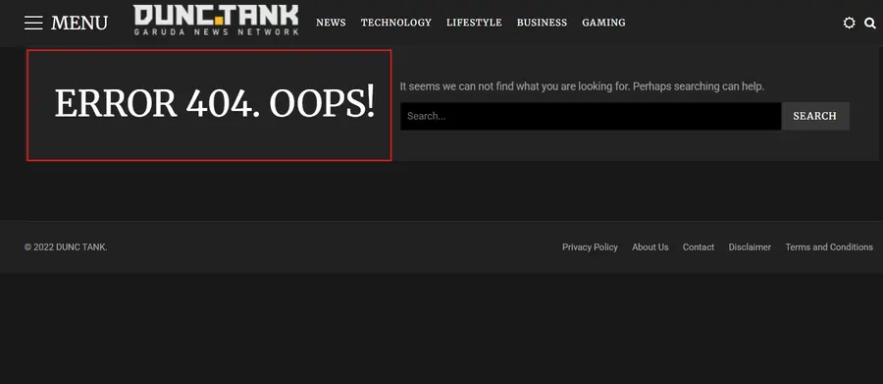This screenshot has width=883, height=384.
Task: Click the 'It seems we can not find' message
Action: pos(582,86)
